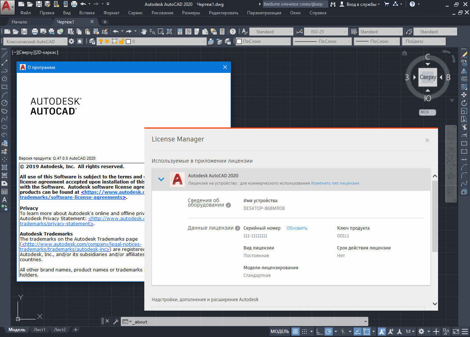Click the Workspace settings gear icon
This screenshot has width=470, height=337.
[71, 41]
